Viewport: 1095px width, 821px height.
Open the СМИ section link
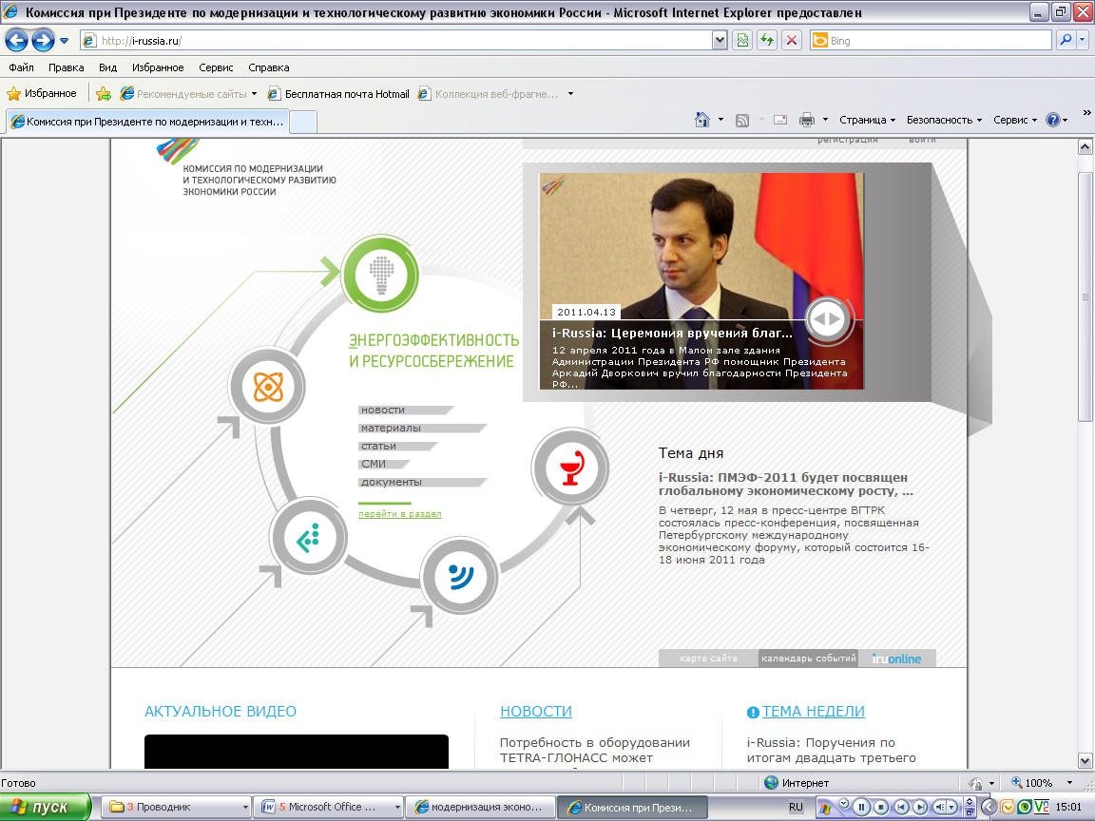coord(384,465)
